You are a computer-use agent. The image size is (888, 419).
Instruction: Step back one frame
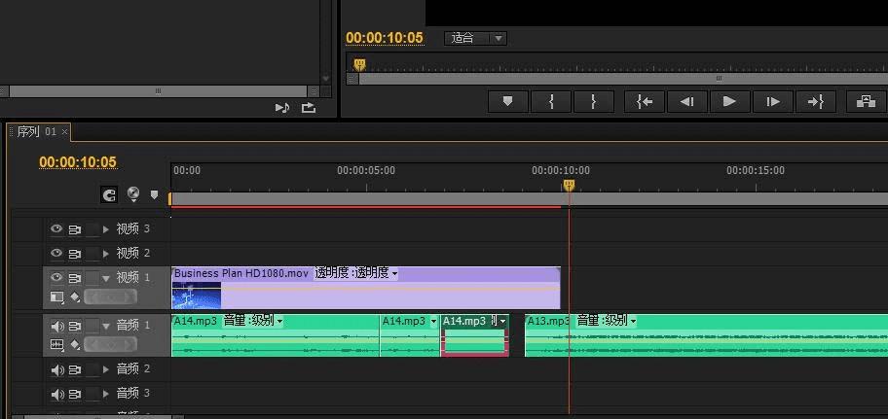687,102
